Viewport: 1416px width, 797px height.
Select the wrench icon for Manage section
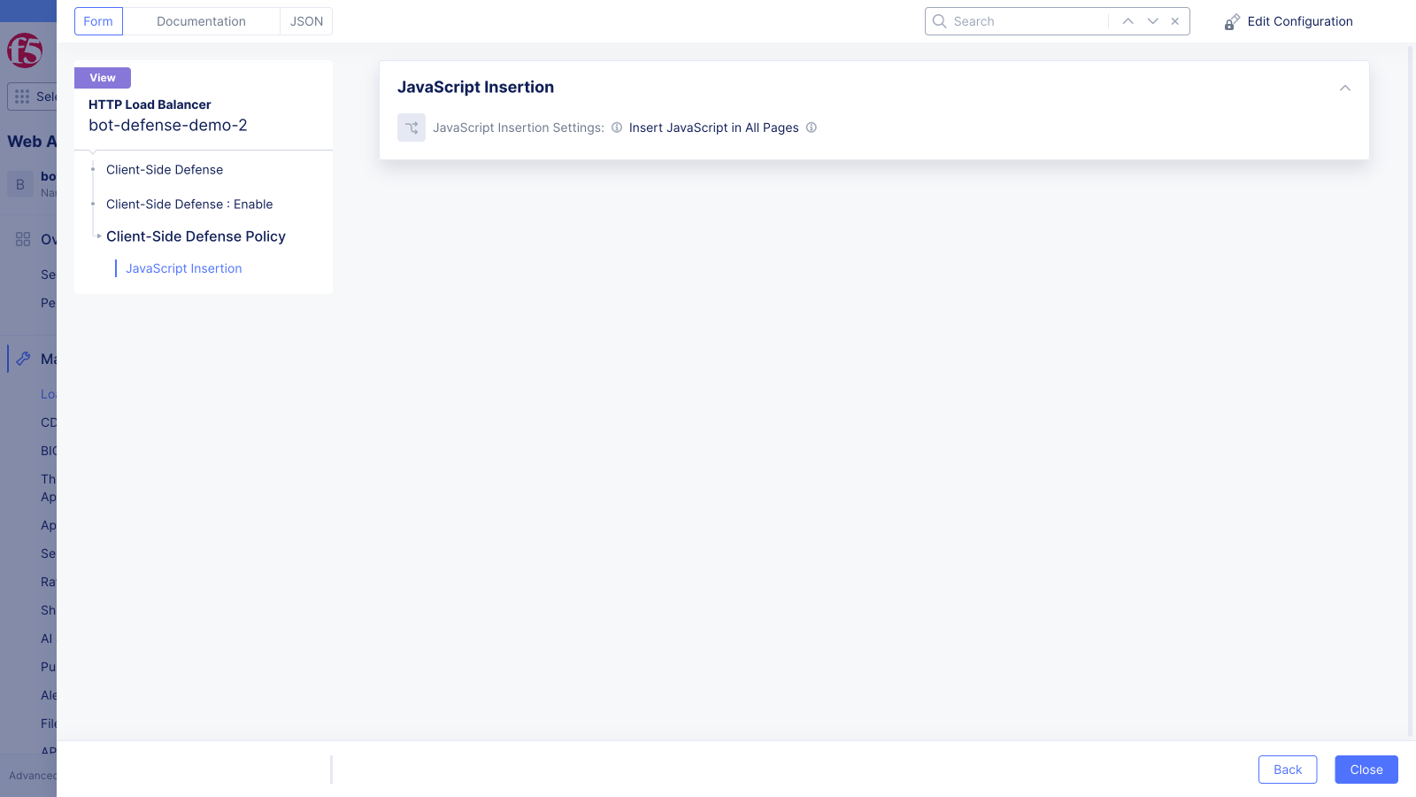click(23, 358)
